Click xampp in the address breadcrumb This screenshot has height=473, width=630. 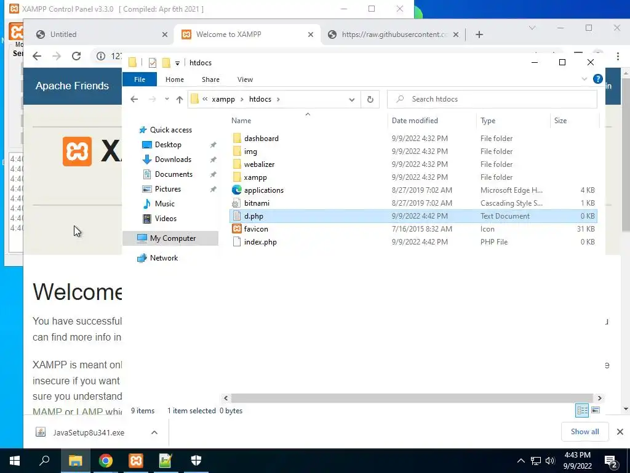pyautogui.click(x=223, y=99)
